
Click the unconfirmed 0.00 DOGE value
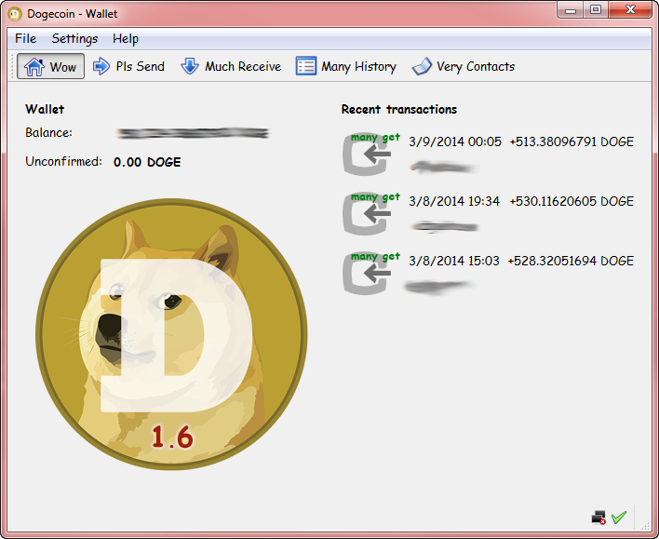[147, 162]
